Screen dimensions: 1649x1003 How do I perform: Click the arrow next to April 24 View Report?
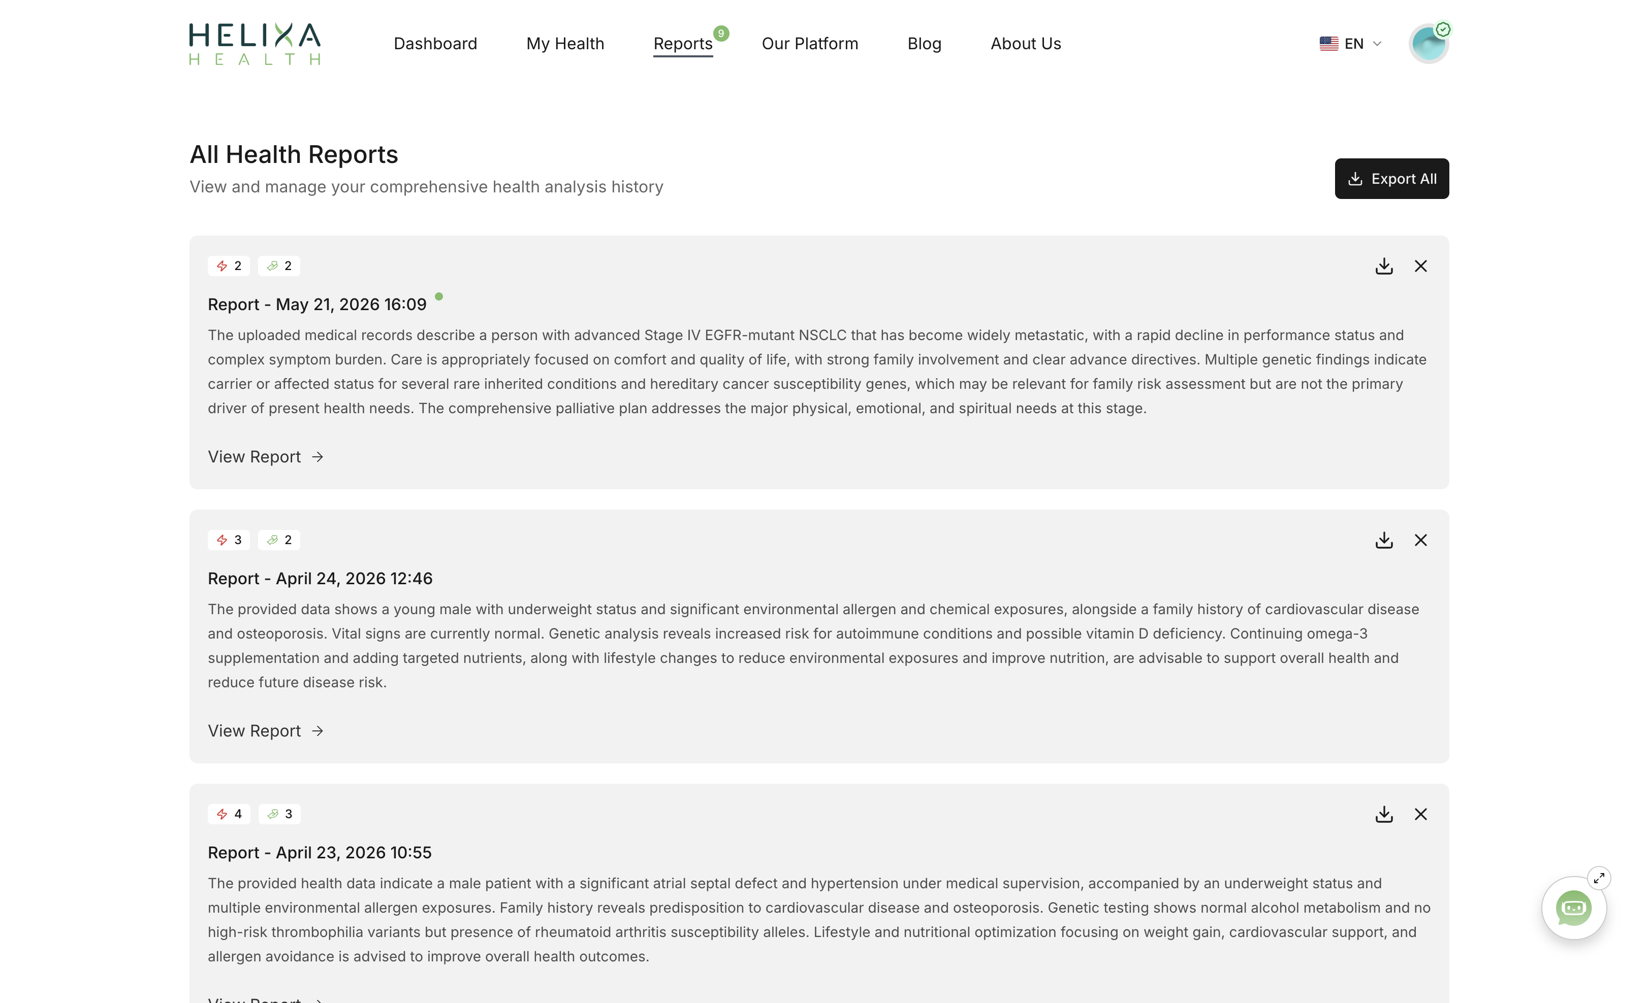click(x=318, y=731)
